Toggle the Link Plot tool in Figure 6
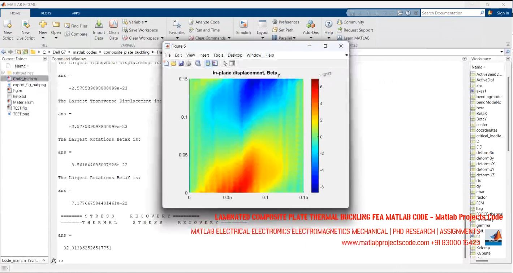This screenshot has height=273, width=513. 198,63
